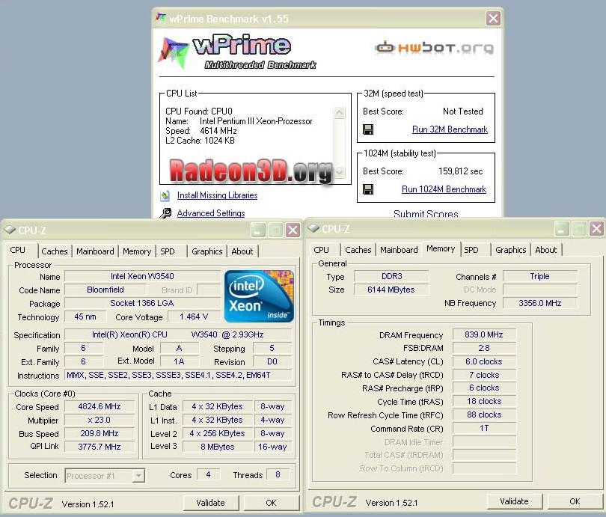Viewport: 606px width, 517px height.
Task: Click Channels value Triple
Action: point(540,276)
